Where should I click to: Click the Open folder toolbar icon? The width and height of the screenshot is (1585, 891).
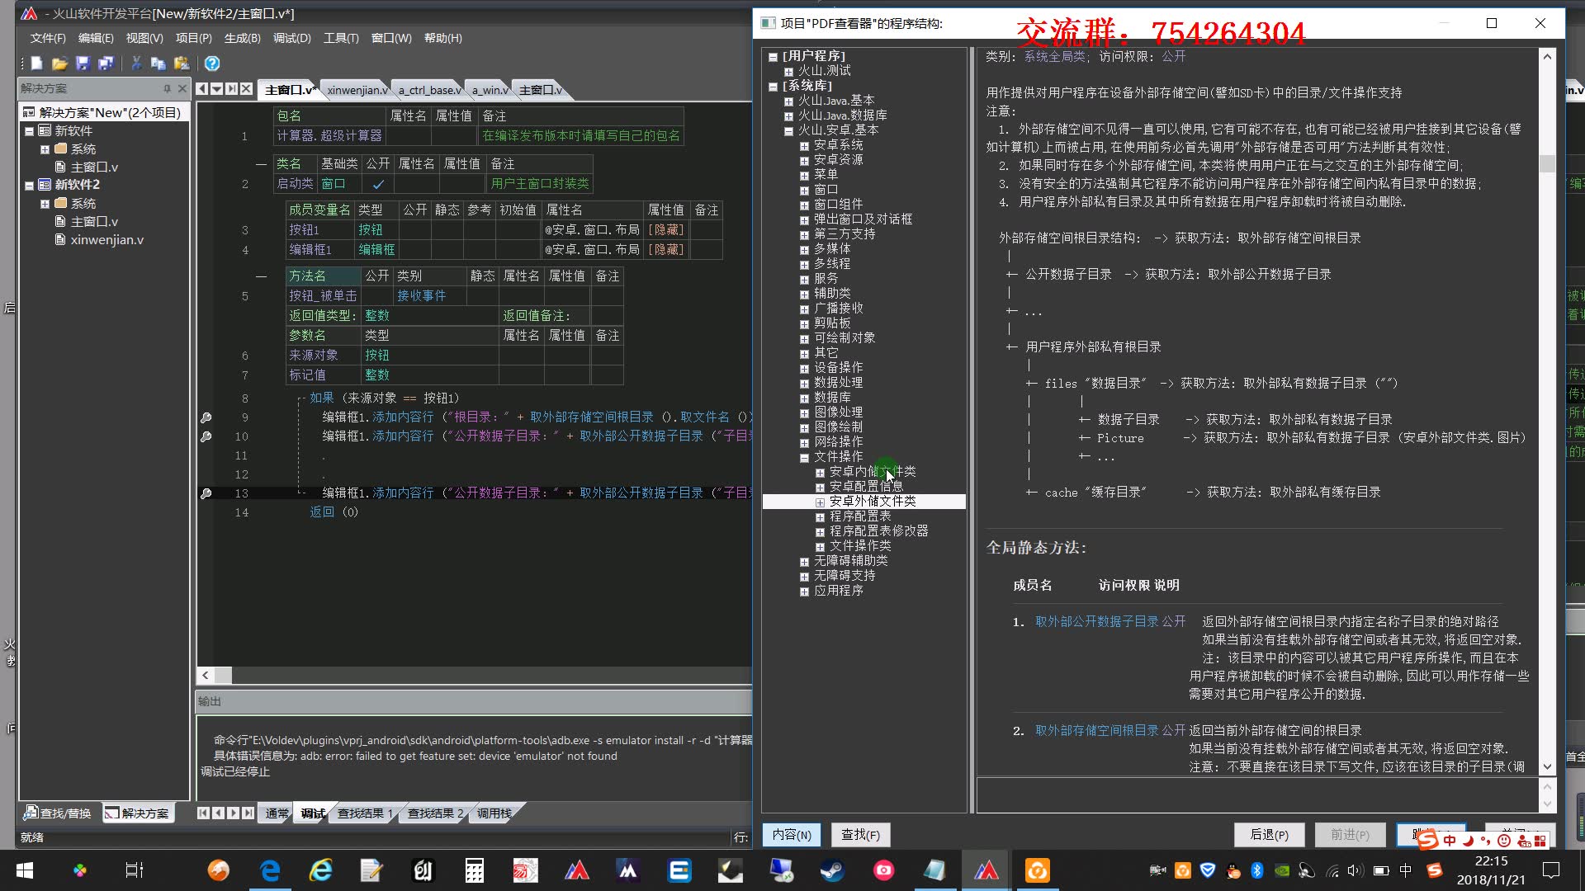[59, 64]
